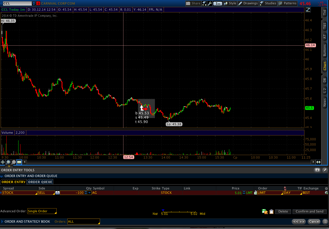
Task: Open the list menu icon beside Cancel
Action: [325, 222]
